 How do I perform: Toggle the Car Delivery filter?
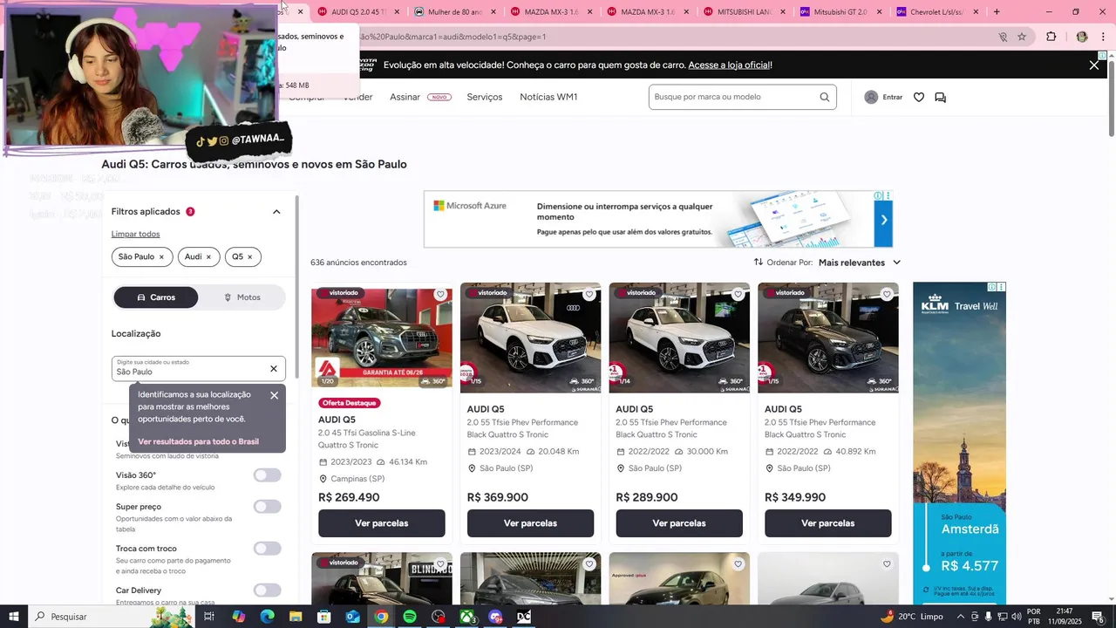(x=268, y=590)
